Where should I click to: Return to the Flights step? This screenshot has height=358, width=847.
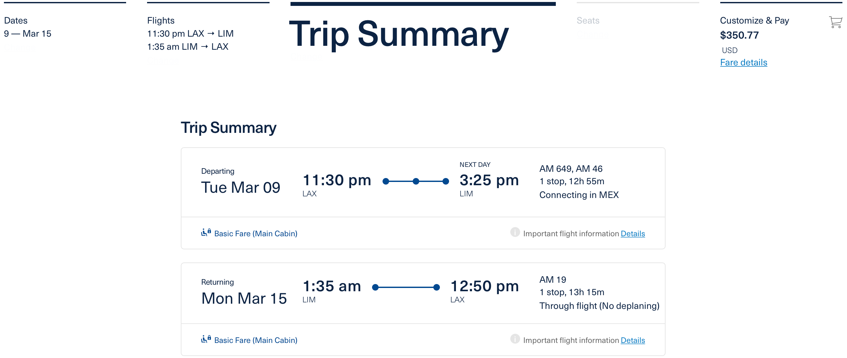(161, 21)
